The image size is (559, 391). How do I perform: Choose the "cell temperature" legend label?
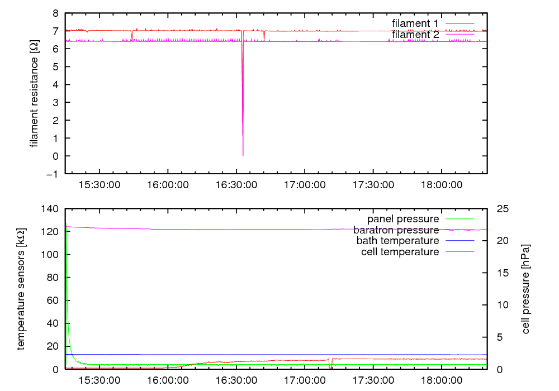(x=400, y=252)
